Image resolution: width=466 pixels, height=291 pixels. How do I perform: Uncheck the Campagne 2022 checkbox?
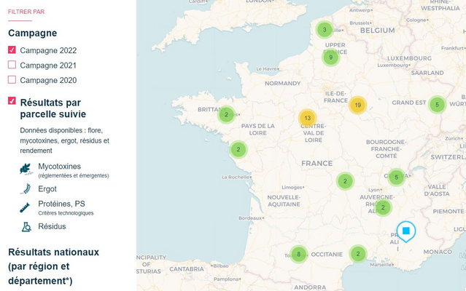(x=12, y=50)
